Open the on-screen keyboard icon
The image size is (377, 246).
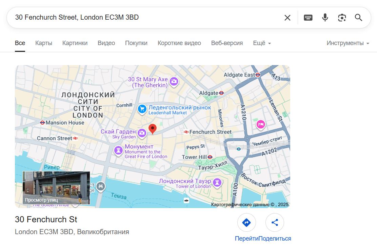pos(308,18)
